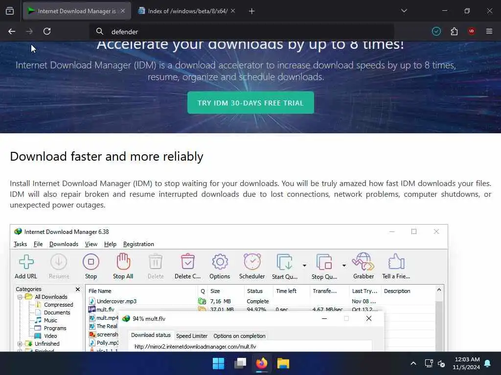Reload the page with refresh icon

47,32
